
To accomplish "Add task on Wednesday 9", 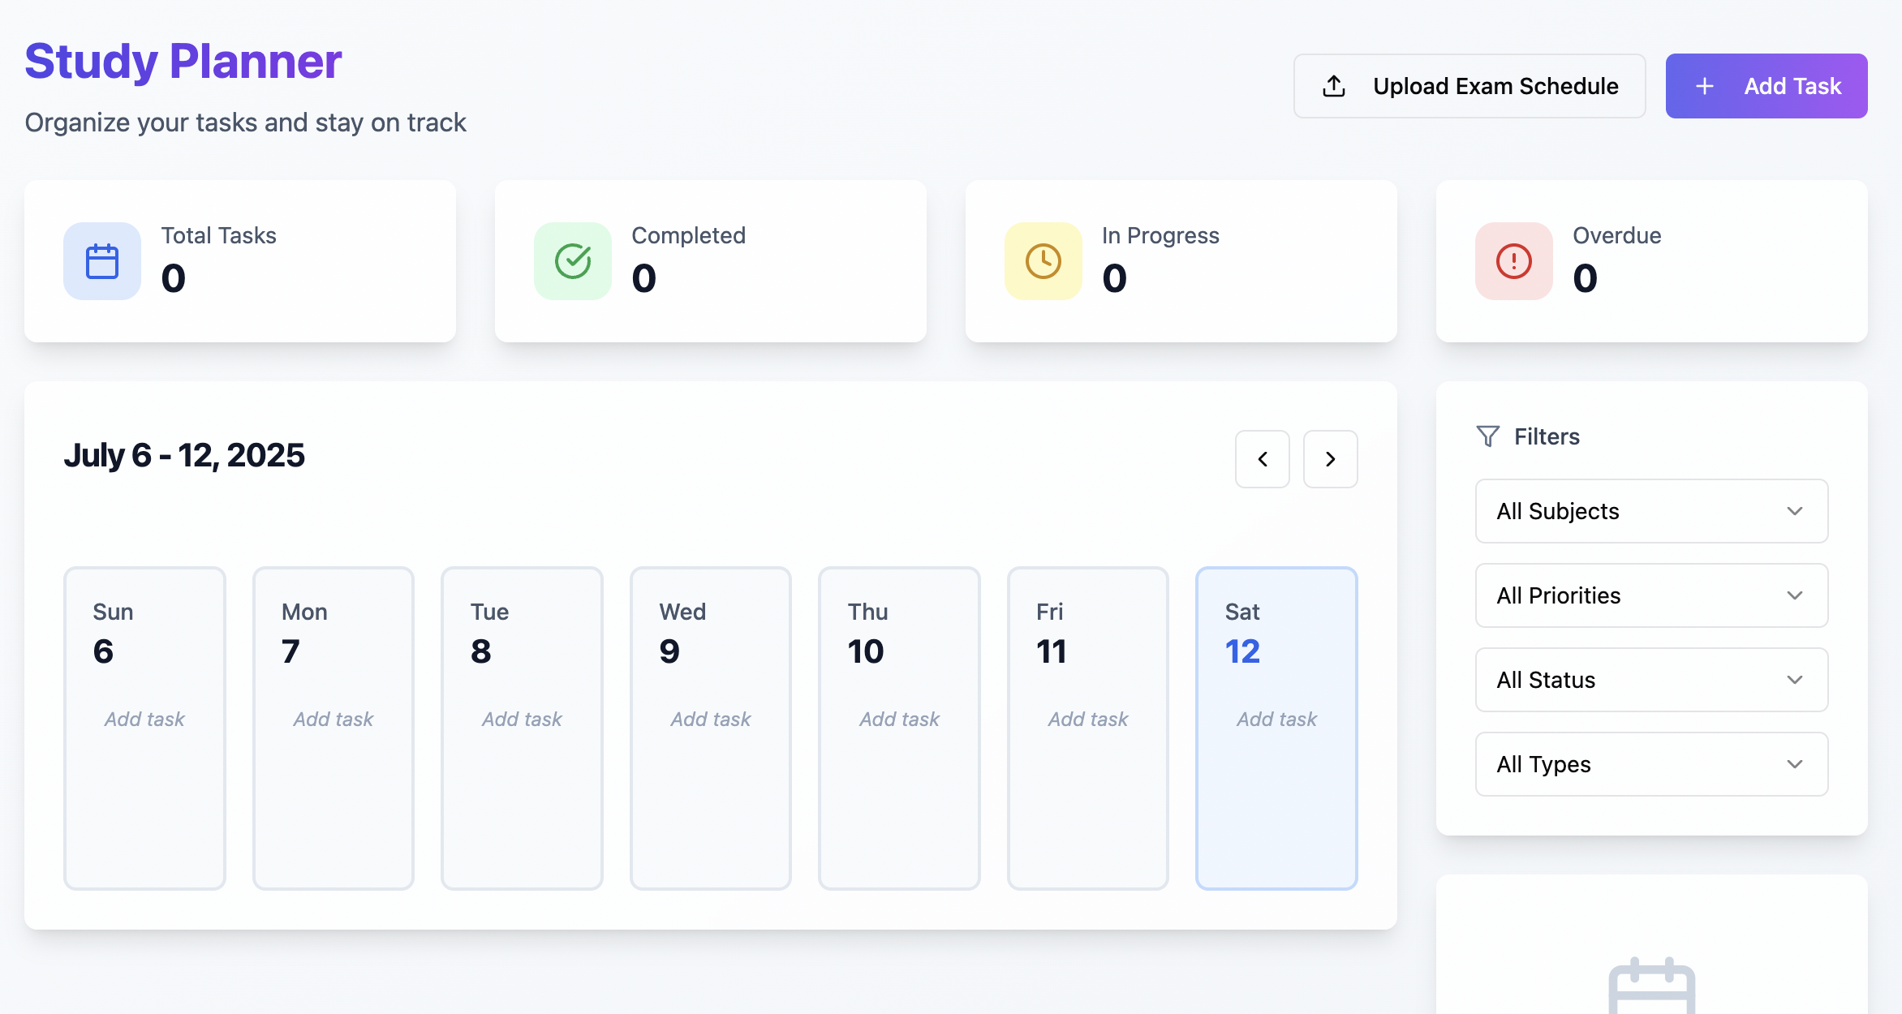I will (711, 719).
